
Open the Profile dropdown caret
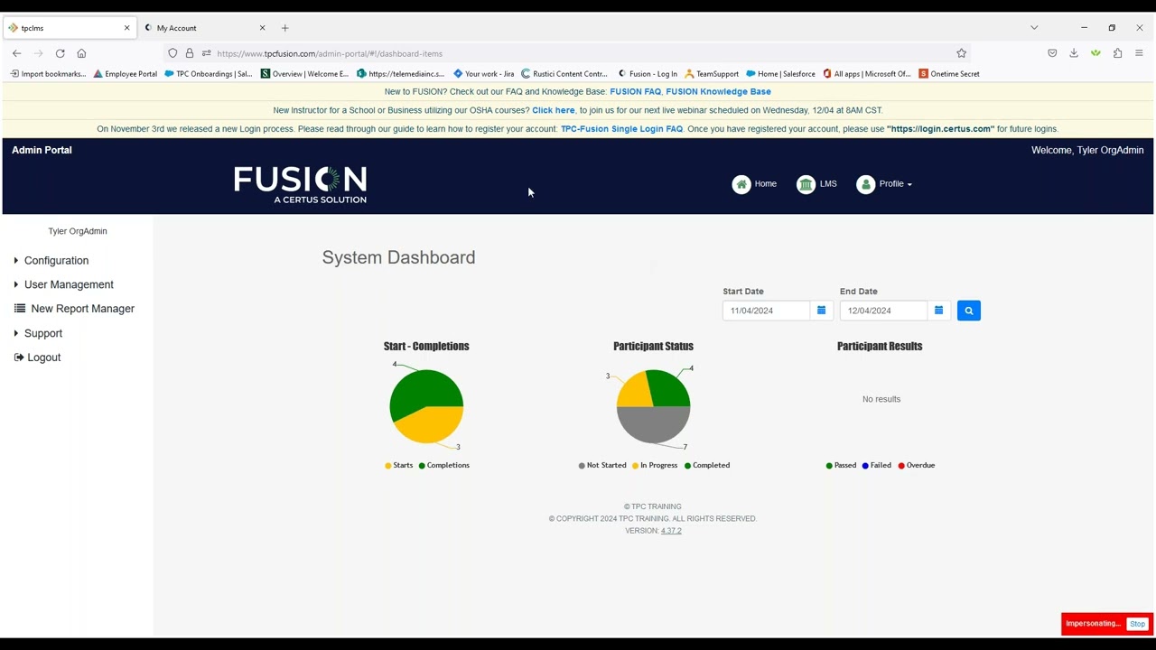[x=909, y=184]
